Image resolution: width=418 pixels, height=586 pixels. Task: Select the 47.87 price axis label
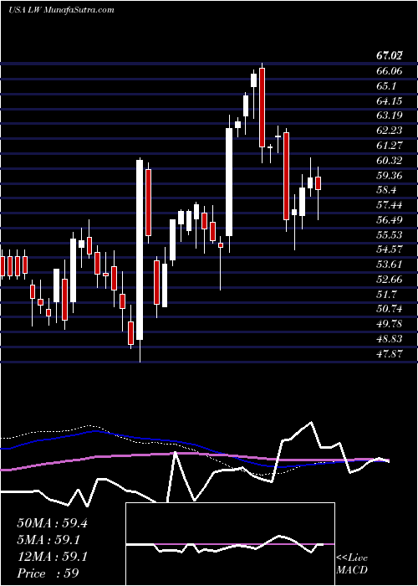(390, 353)
